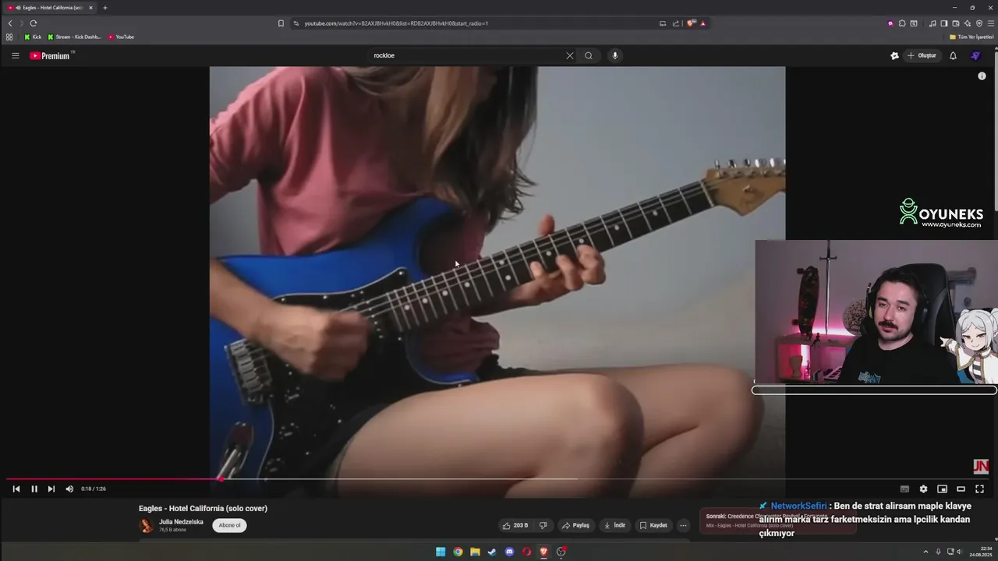Open more actions three-dot menu
The height and width of the screenshot is (561, 998).
(x=683, y=525)
